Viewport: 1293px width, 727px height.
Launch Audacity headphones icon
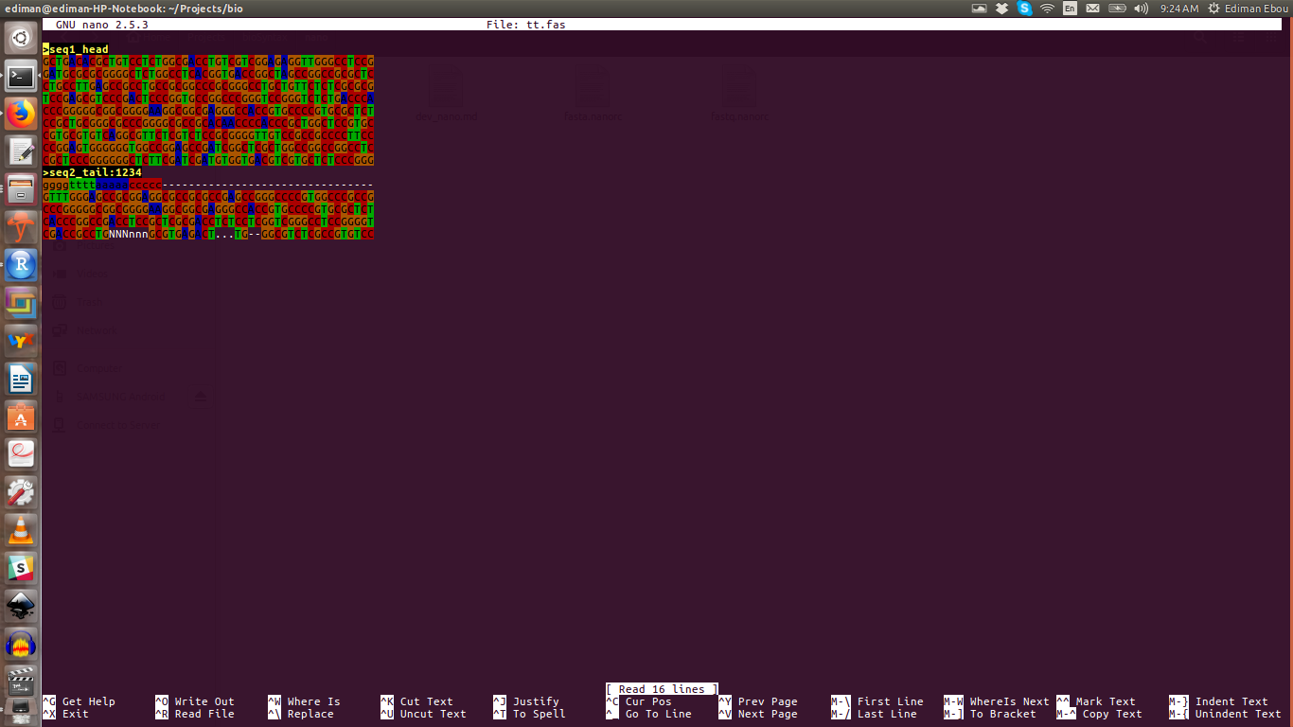coord(21,644)
